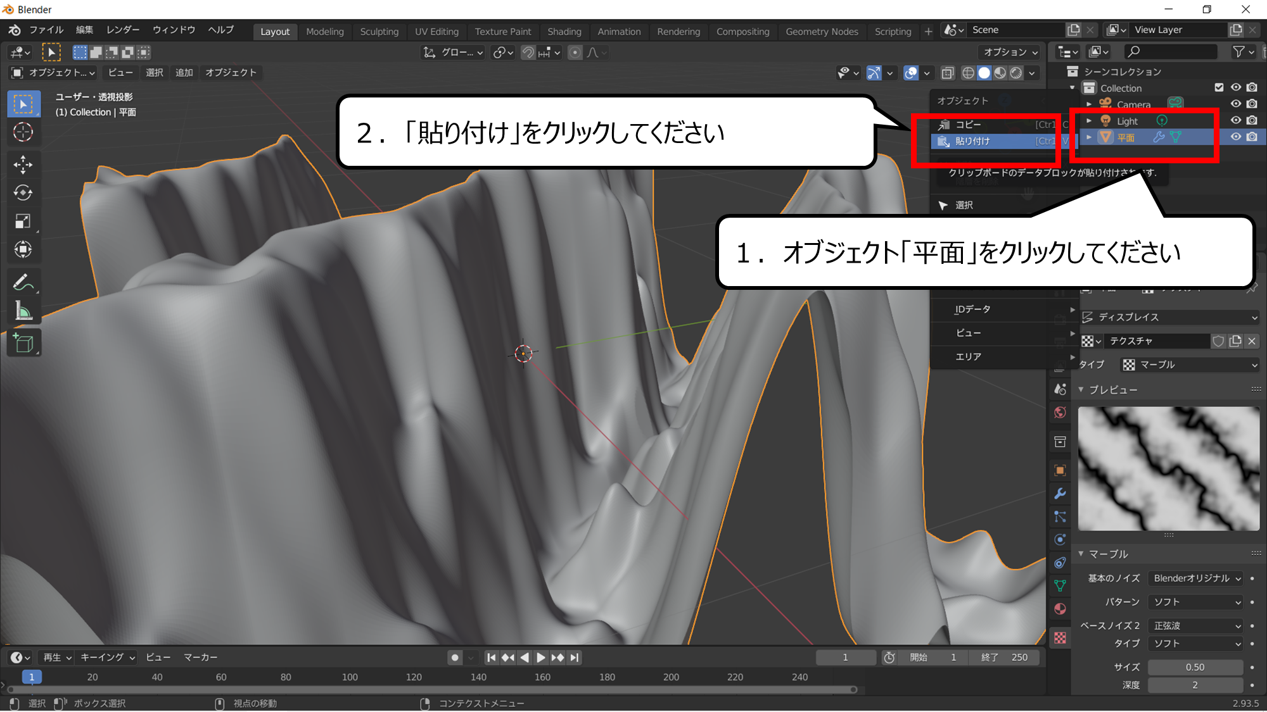Switch to solid viewport shading
This screenshot has height=712, width=1267.
click(984, 73)
